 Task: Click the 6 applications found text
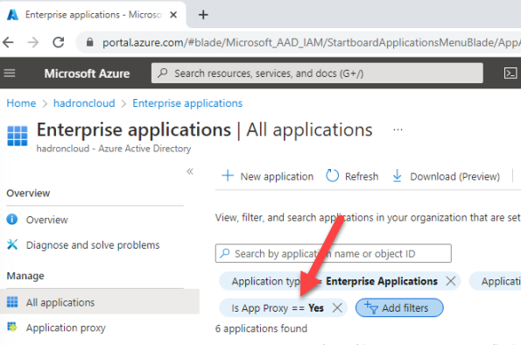pyautogui.click(x=261, y=328)
